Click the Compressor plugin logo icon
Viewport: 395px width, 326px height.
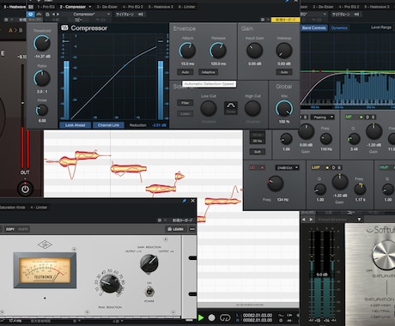pos(64,27)
